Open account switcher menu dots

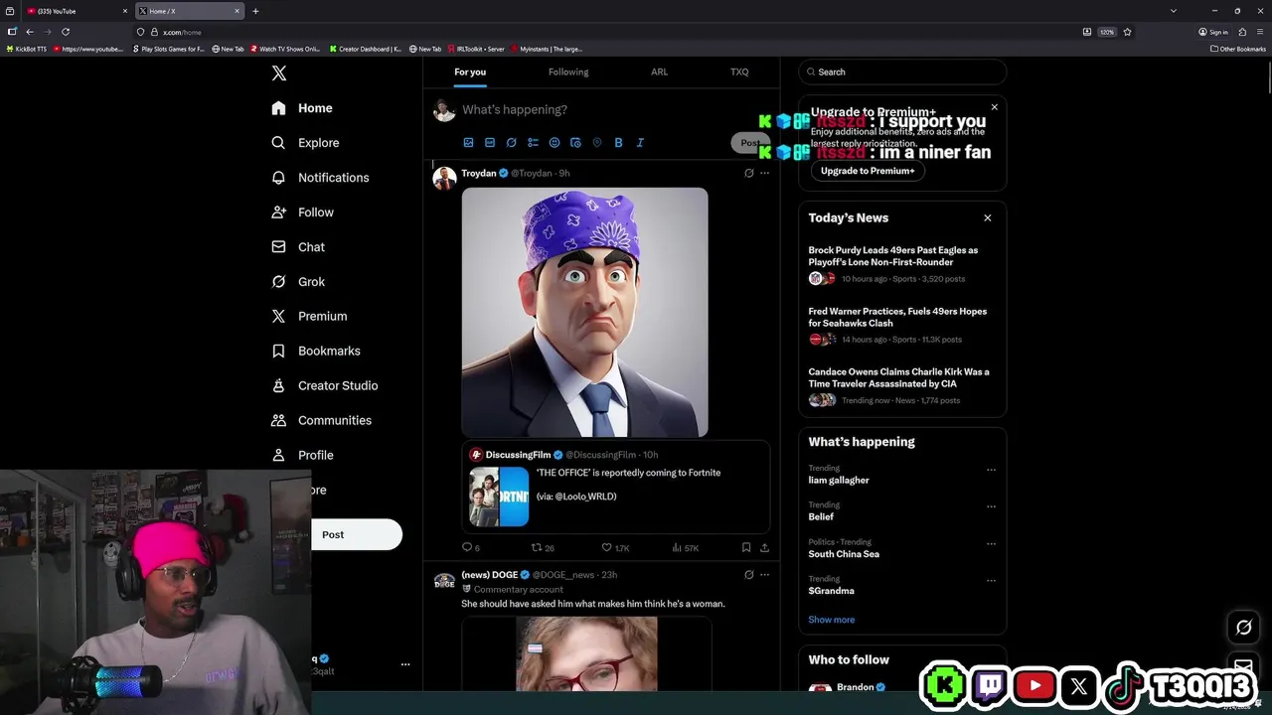click(405, 664)
